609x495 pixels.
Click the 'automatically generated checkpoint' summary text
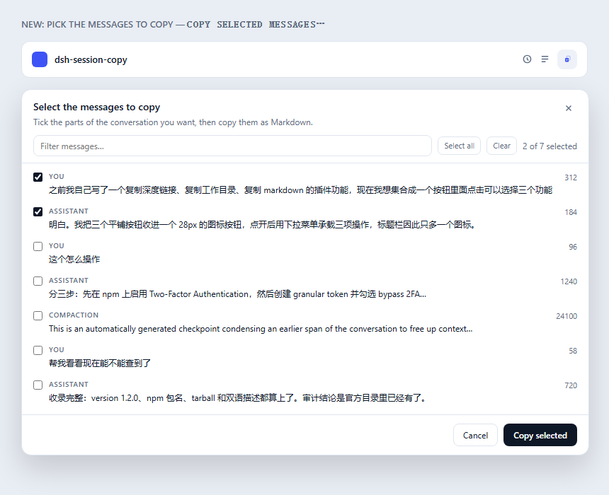261,329
